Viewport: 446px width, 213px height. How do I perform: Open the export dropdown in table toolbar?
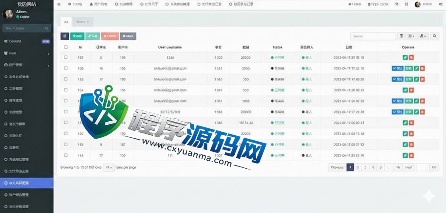pos(423,36)
